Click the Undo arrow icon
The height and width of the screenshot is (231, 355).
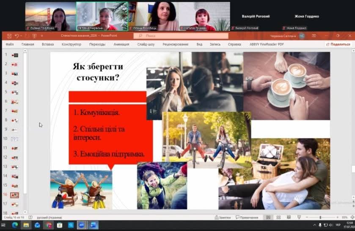[17, 36]
